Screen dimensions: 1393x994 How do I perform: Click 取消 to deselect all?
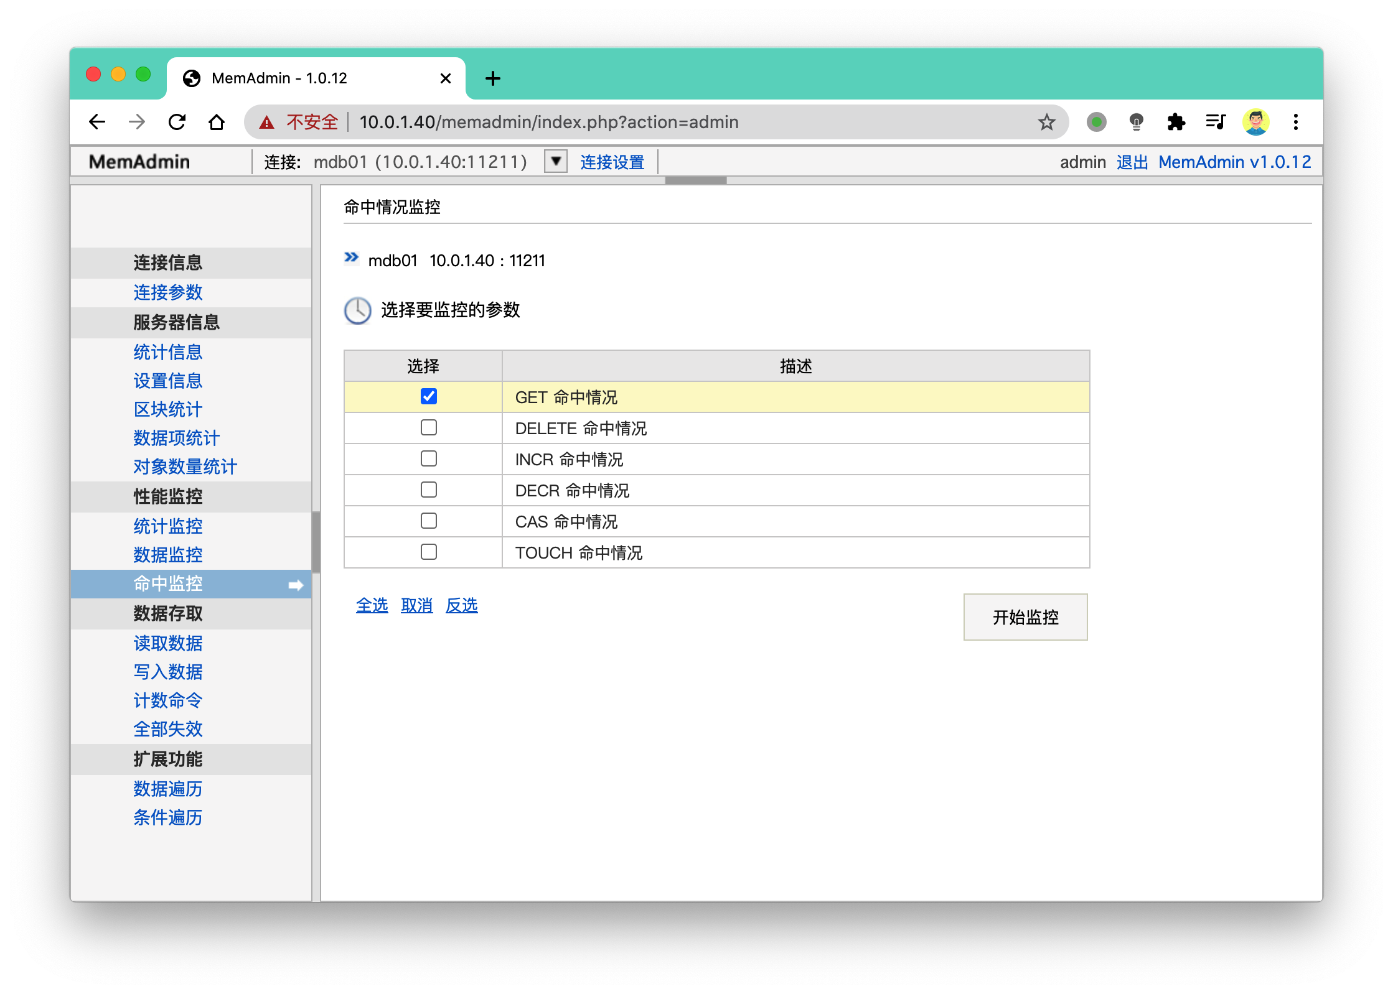417,605
